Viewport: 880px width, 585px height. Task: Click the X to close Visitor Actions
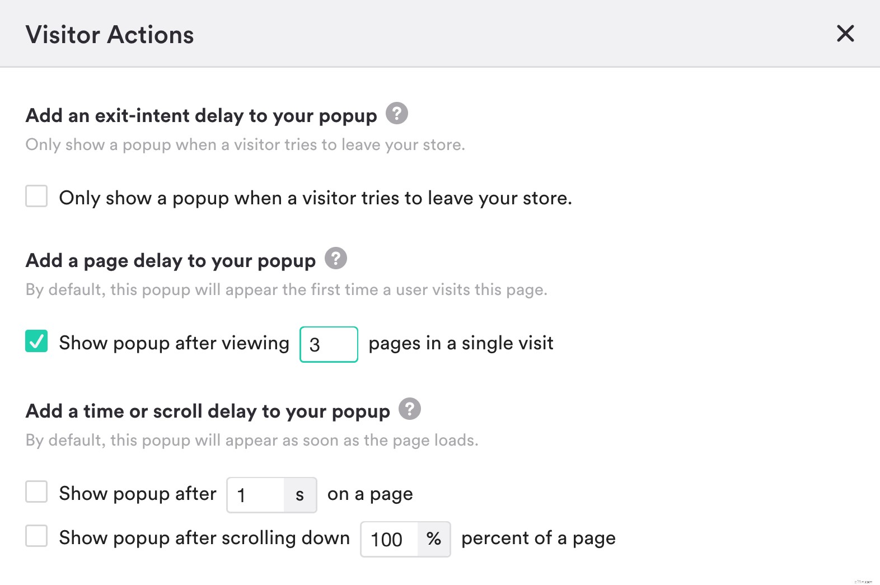tap(845, 34)
